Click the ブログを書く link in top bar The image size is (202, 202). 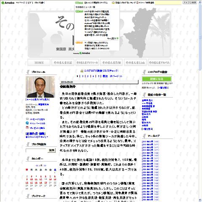40,3
